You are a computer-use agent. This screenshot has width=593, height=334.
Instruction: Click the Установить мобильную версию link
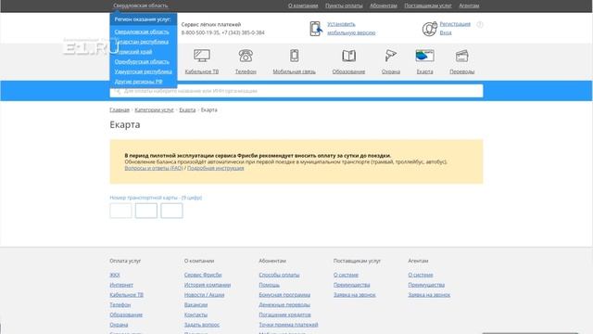tap(351, 29)
